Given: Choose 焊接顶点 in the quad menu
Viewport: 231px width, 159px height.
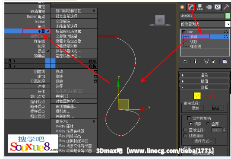Looking at the screenshot, I should (x=38, y=111).
